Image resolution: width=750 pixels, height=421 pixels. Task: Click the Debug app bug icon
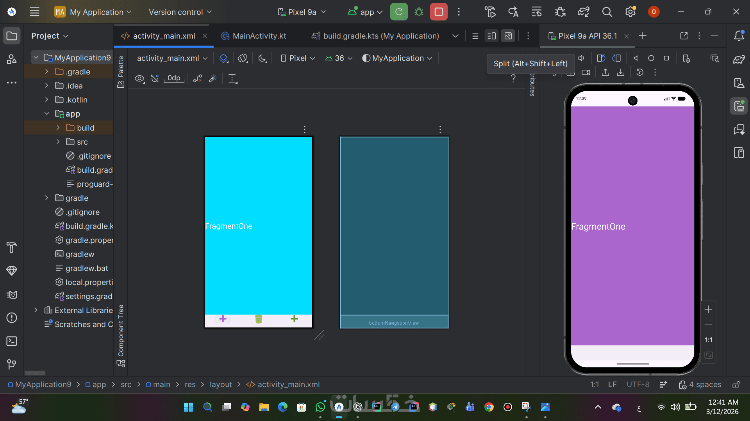[419, 12]
